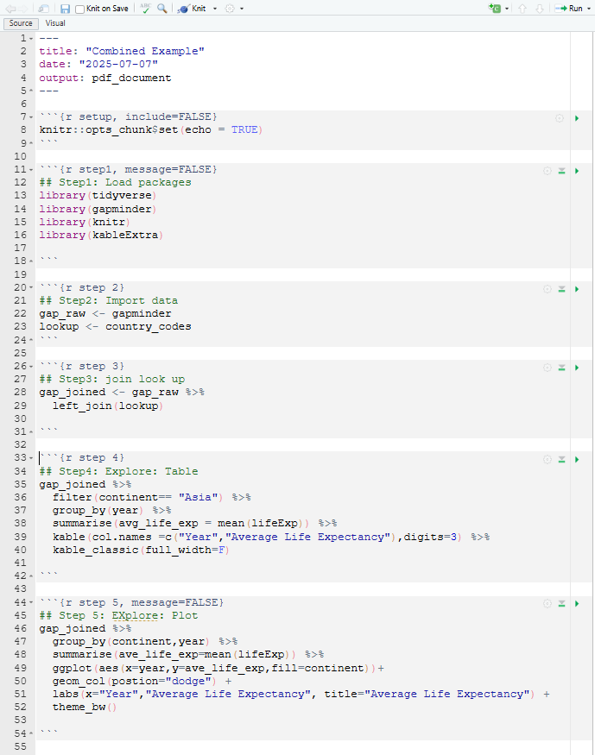Open chunk options gear for the step 5 chunk
Image resolution: width=595 pixels, height=755 pixels.
click(x=547, y=604)
